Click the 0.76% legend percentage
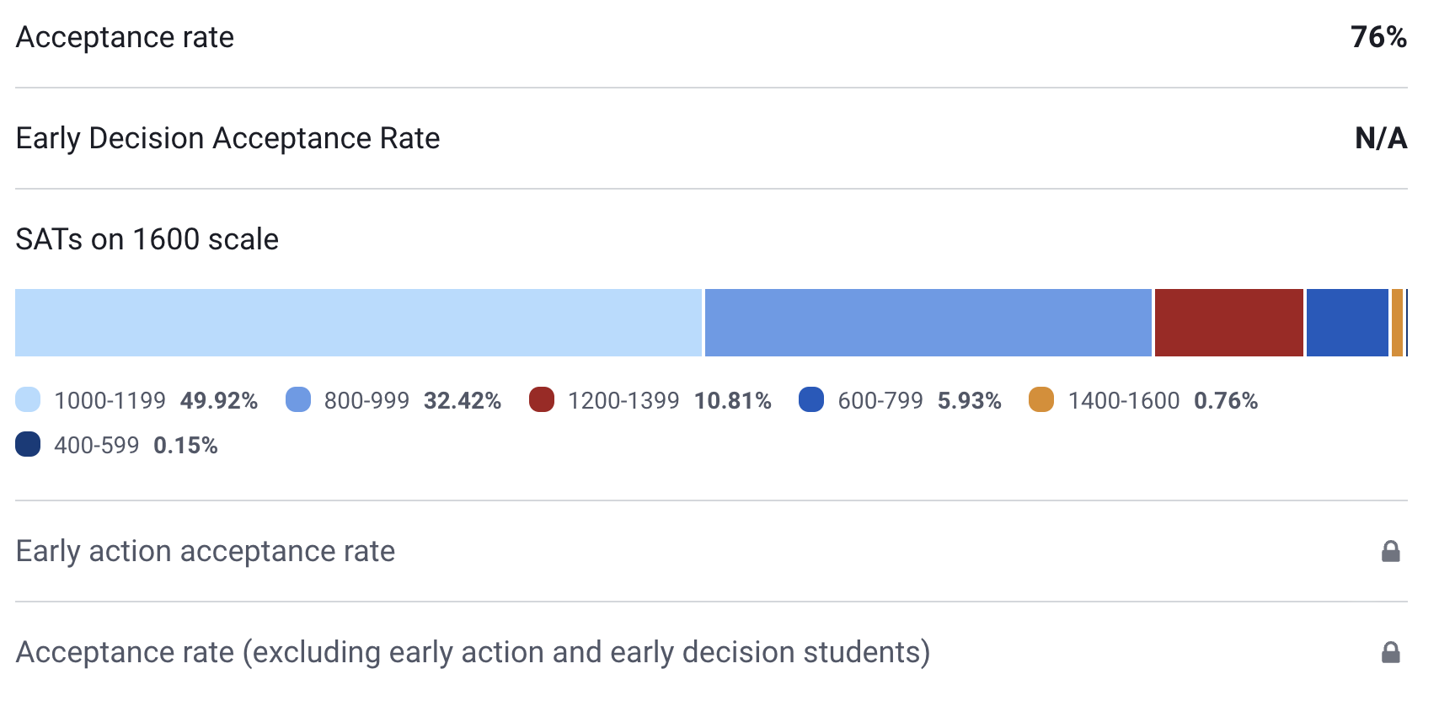 (1226, 400)
